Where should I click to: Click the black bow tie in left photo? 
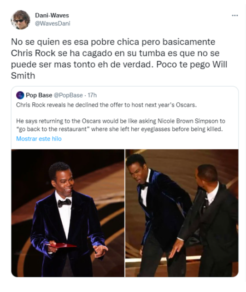tap(64, 203)
